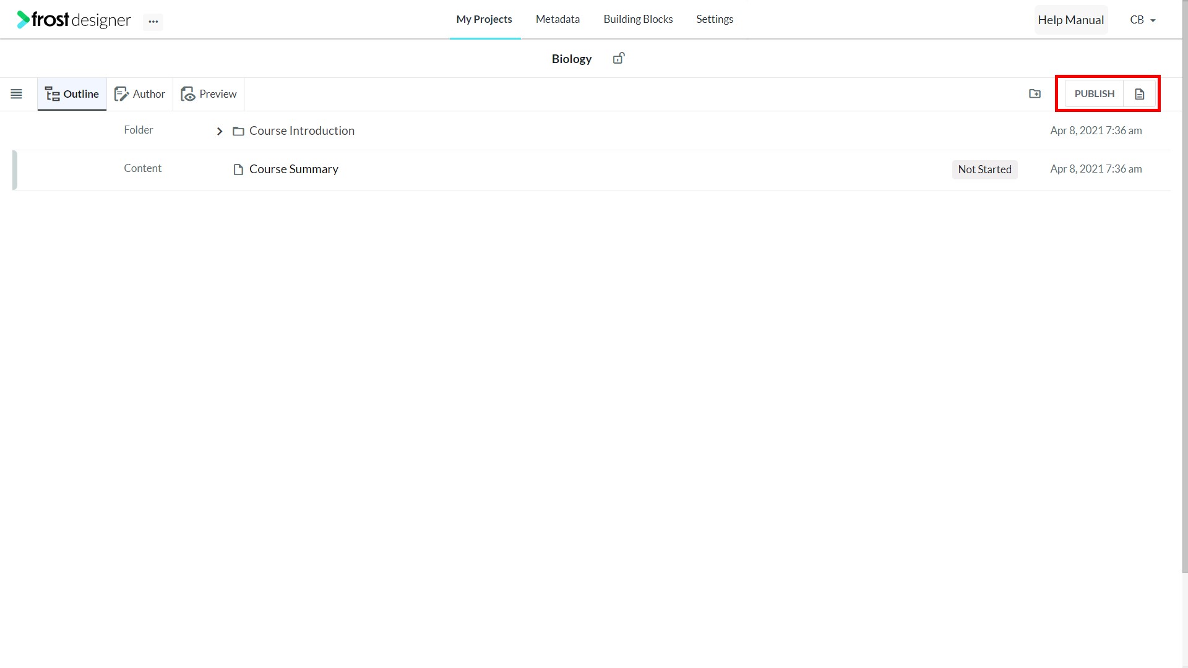
Task: Click the Folder type label
Action: click(139, 130)
